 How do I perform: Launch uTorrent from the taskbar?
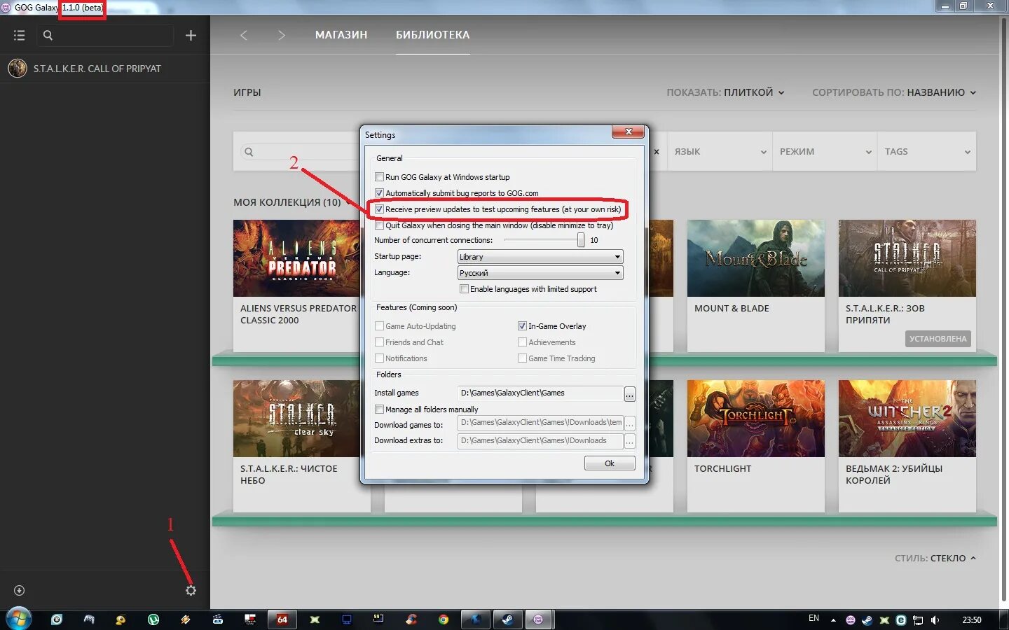pos(153,619)
